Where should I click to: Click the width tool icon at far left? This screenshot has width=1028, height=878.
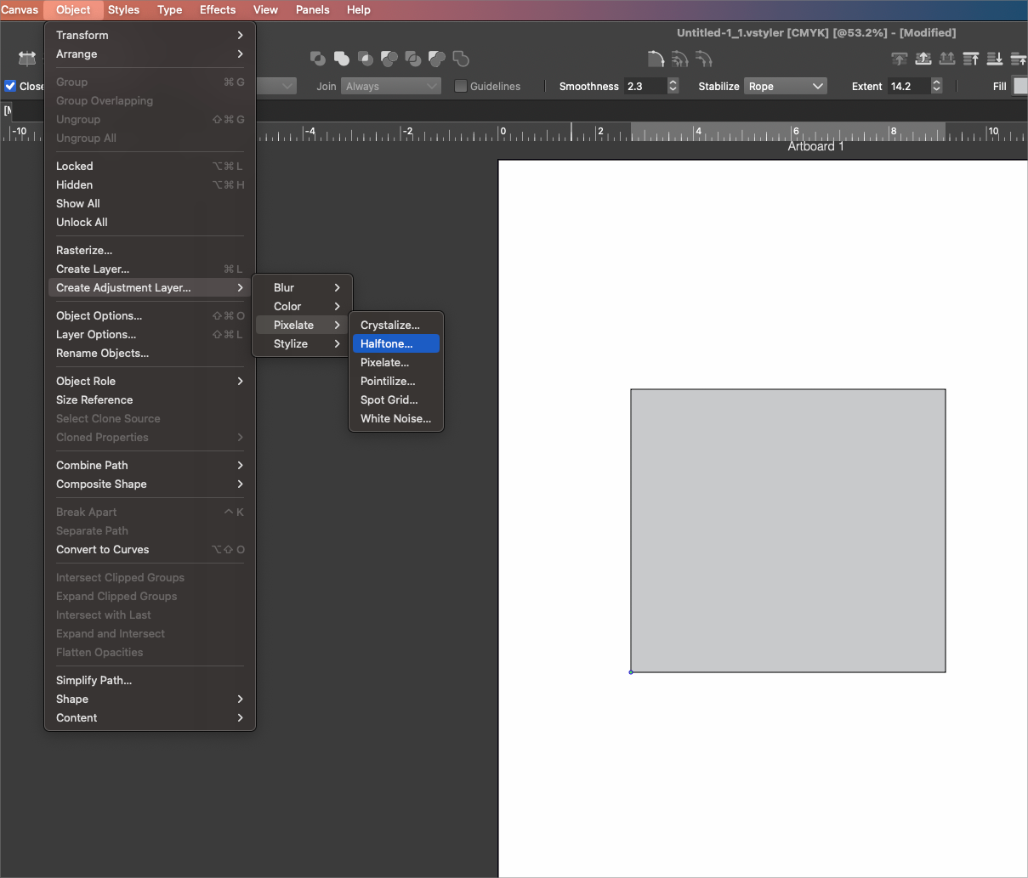(27, 59)
